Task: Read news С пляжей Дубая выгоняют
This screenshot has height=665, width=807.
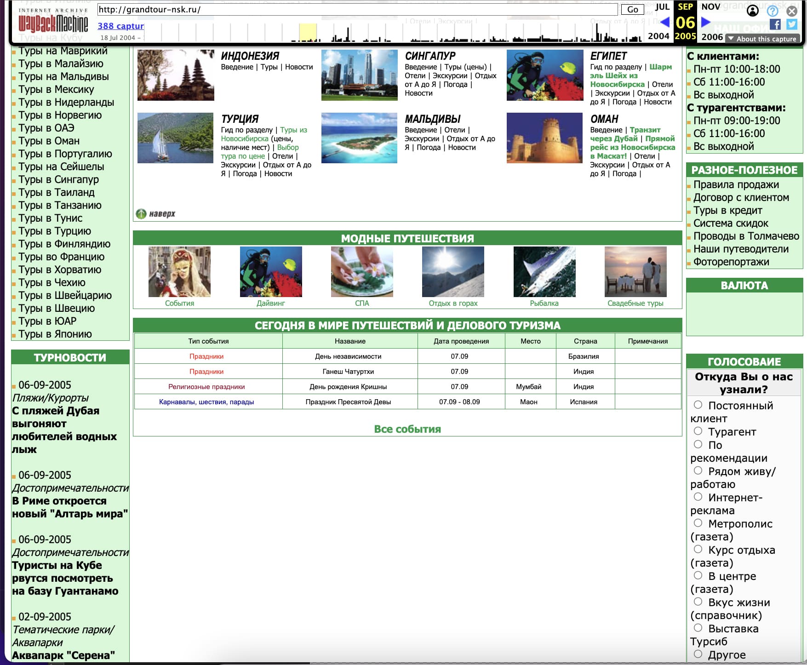Action: tap(64, 430)
